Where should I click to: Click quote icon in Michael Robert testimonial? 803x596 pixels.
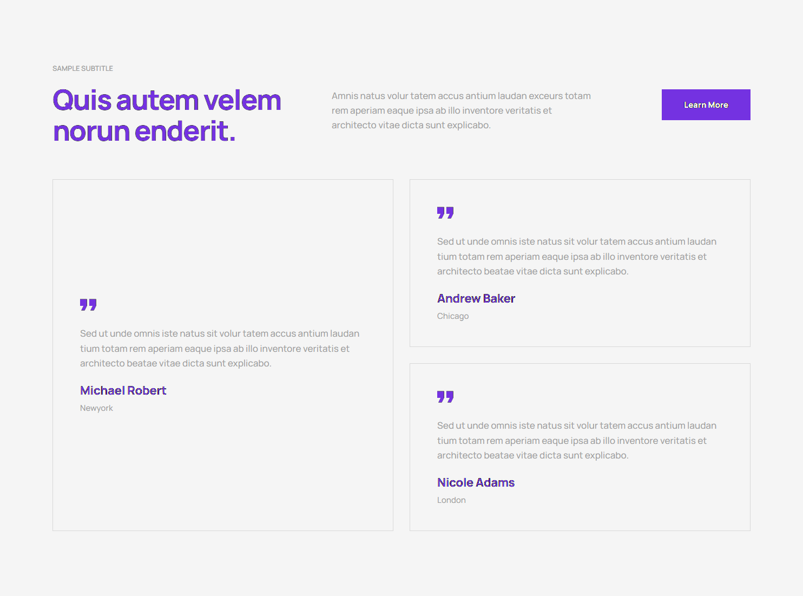point(88,305)
